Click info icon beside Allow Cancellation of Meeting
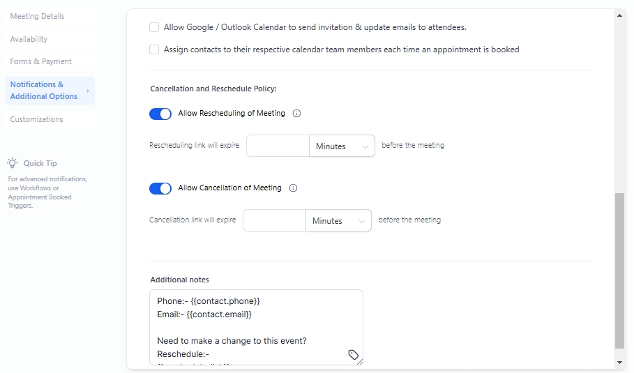 pos(293,188)
